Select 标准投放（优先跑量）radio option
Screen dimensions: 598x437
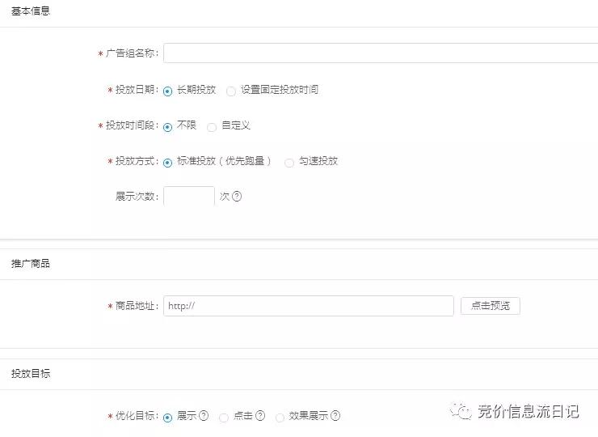167,163
